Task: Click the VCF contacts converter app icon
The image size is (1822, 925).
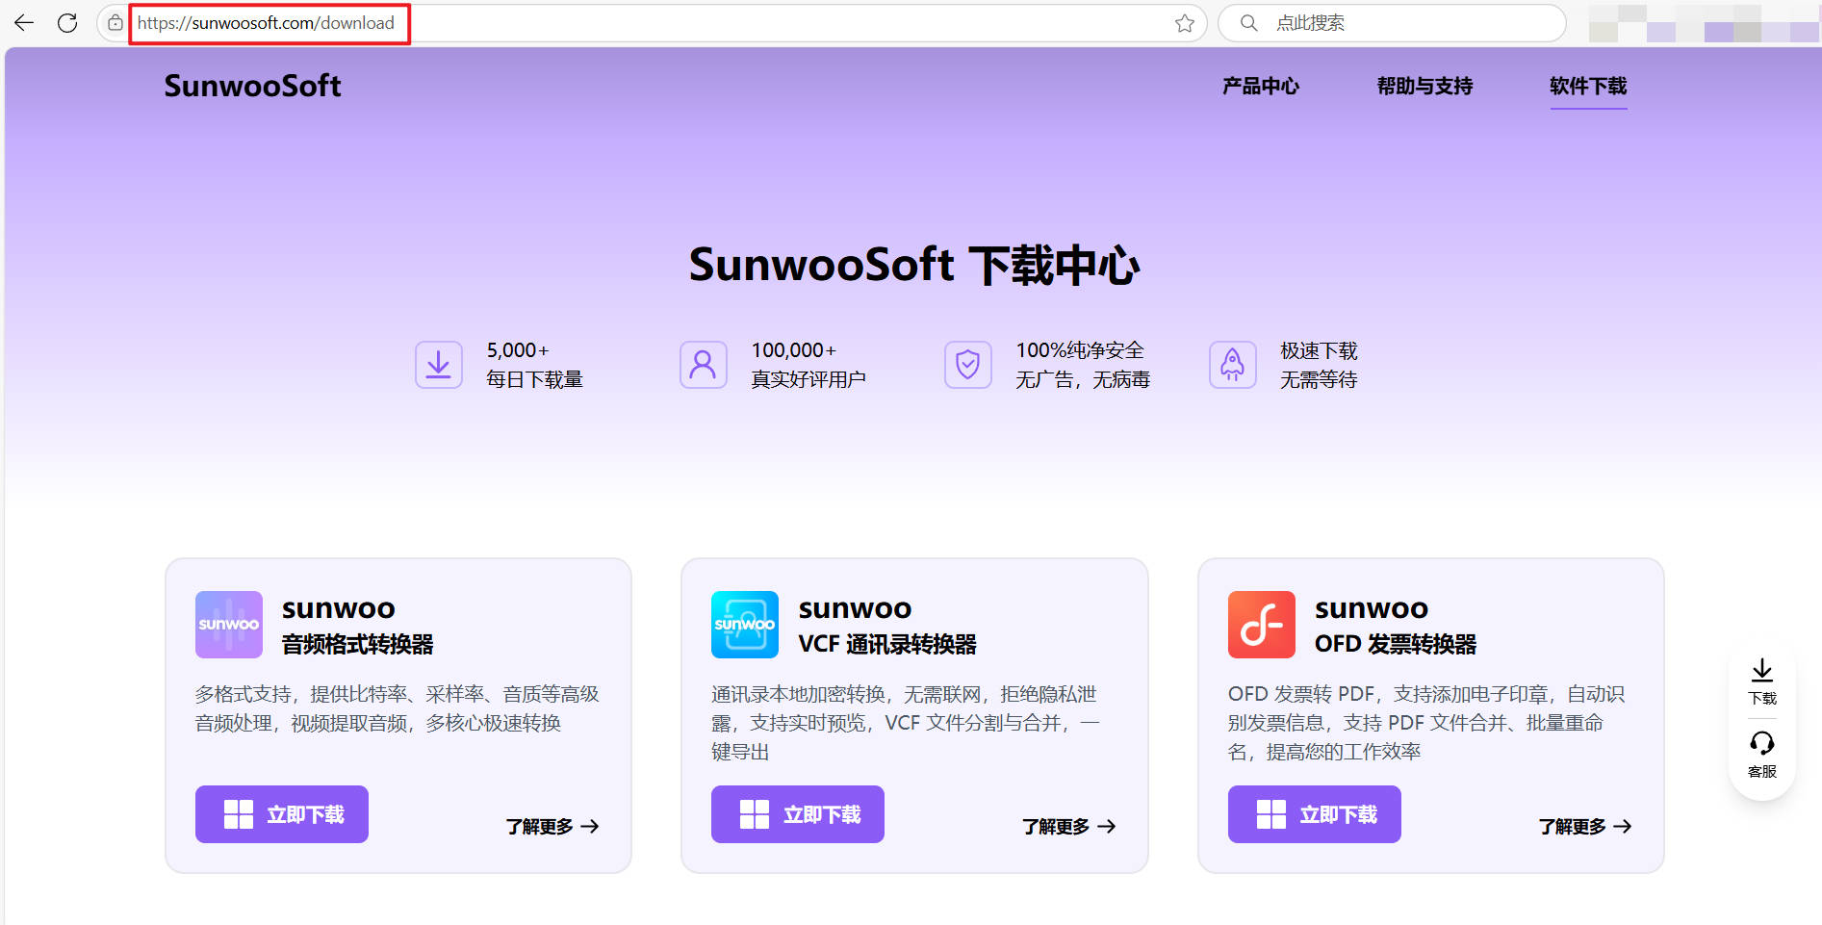Action: (x=745, y=625)
